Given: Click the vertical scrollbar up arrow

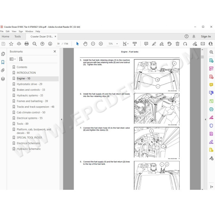Looking at the screenshot, I should (x=202, y=50).
